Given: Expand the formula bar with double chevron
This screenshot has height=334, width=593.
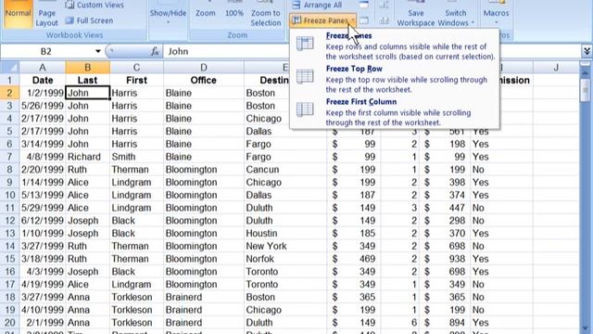Looking at the screenshot, I should tap(587, 51).
